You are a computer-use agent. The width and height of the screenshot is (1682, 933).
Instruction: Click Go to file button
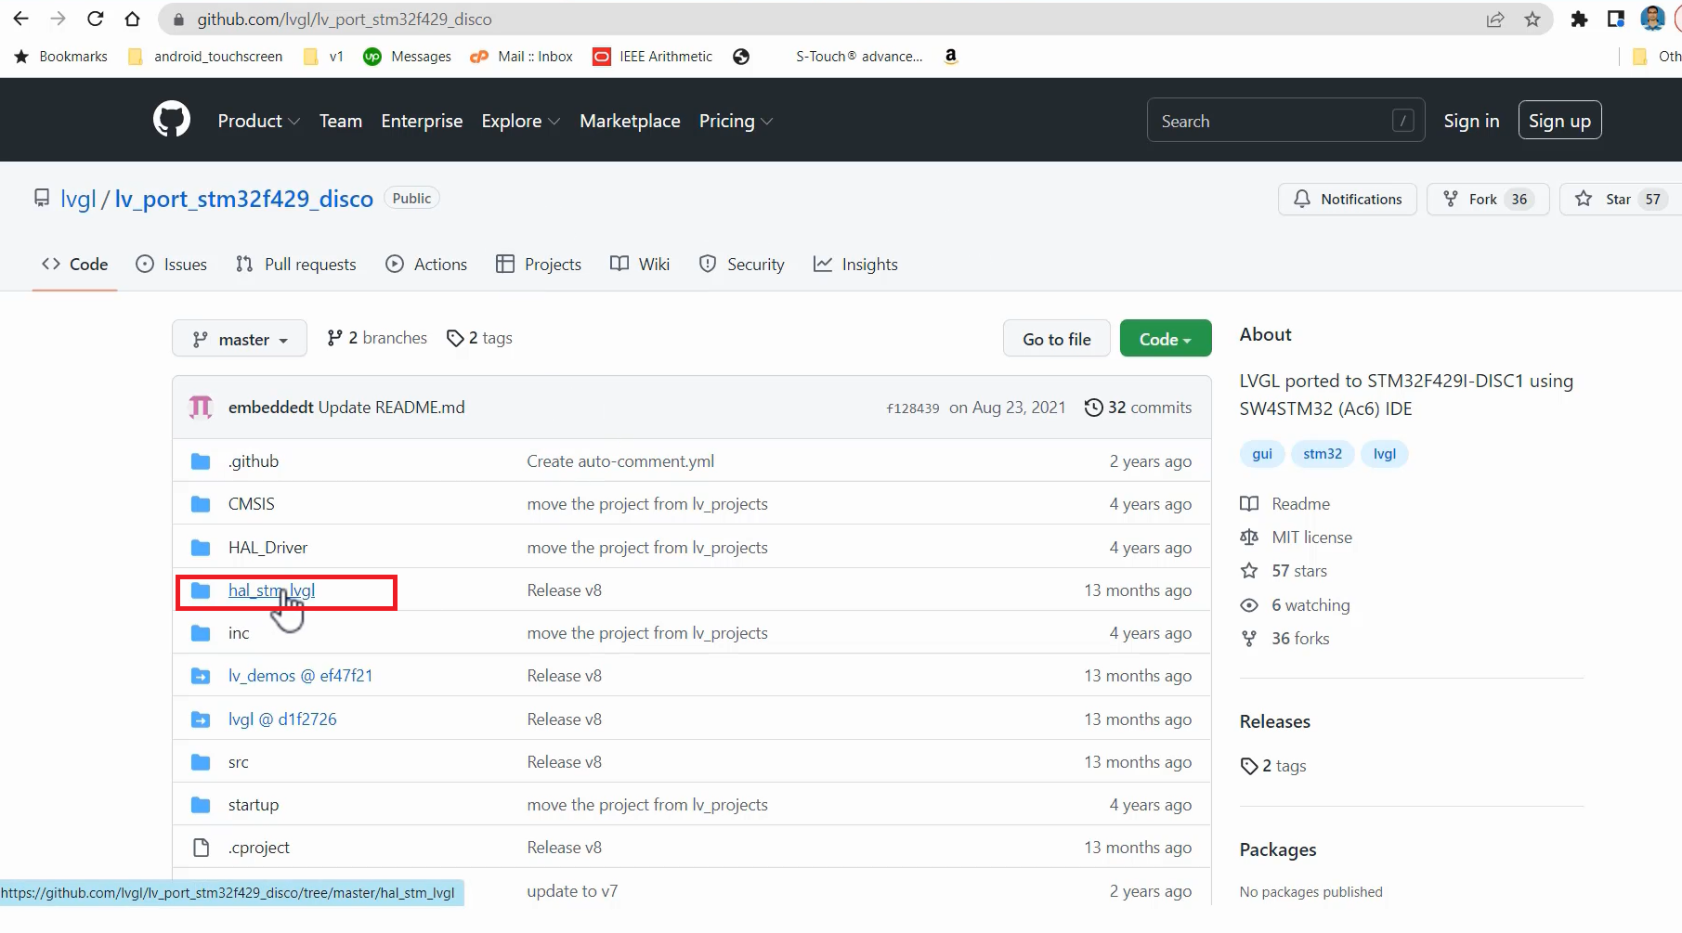coord(1057,339)
